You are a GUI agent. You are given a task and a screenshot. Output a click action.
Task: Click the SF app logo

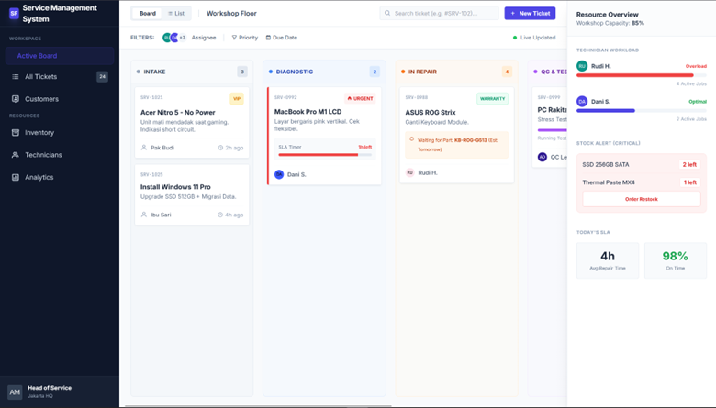click(13, 13)
